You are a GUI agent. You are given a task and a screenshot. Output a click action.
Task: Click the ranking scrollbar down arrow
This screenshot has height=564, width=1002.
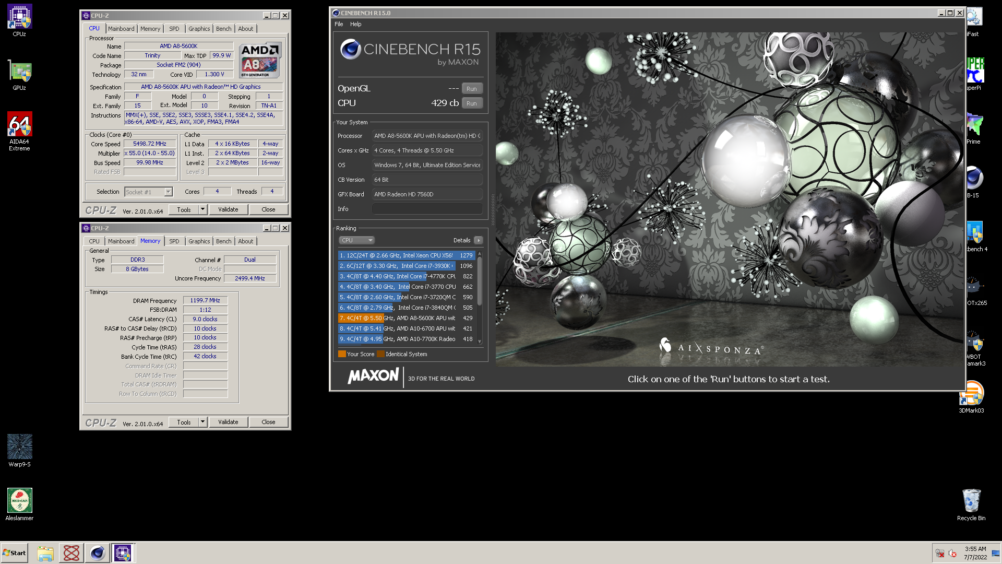pyautogui.click(x=480, y=342)
